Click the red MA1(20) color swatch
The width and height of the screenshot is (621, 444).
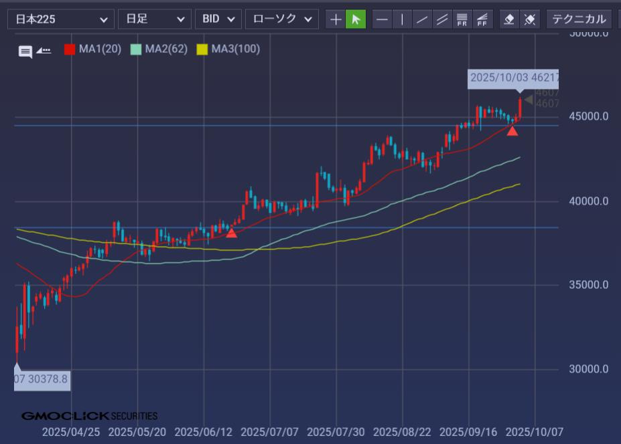(69, 49)
